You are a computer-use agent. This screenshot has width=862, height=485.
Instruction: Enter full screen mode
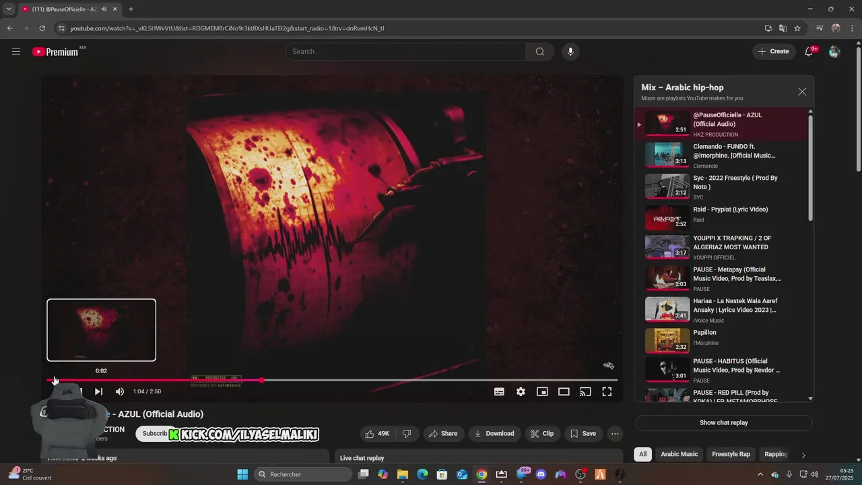pos(607,391)
